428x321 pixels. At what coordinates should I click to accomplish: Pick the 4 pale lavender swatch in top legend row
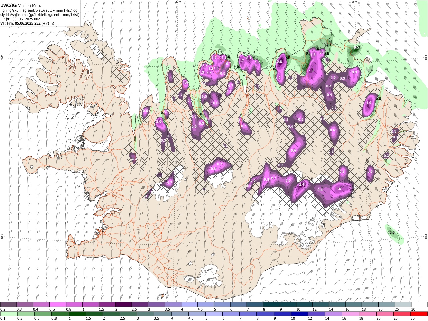pyautogui.click(x=189, y=304)
